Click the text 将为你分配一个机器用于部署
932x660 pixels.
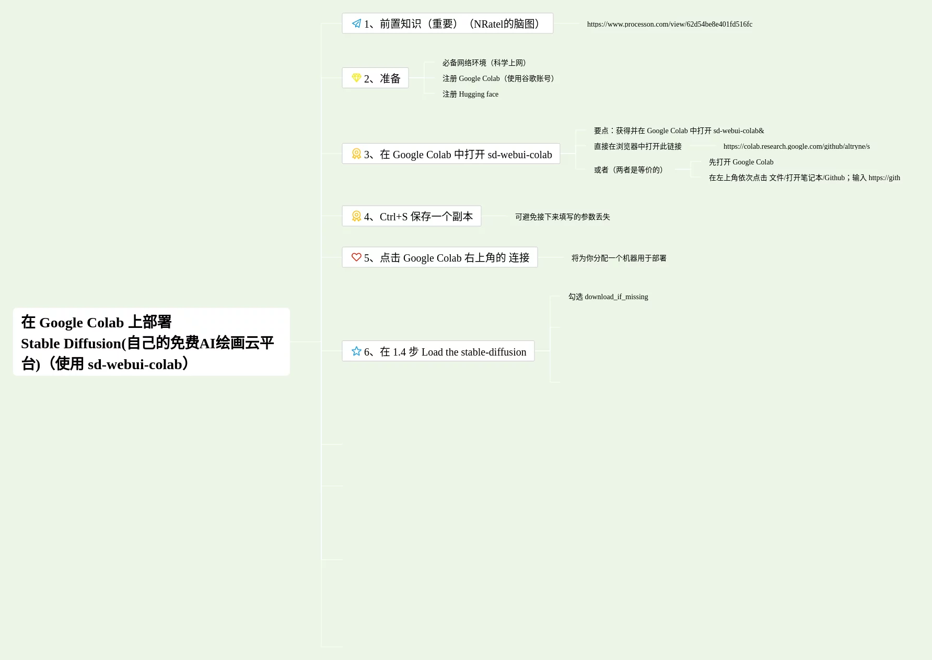pyautogui.click(x=619, y=258)
